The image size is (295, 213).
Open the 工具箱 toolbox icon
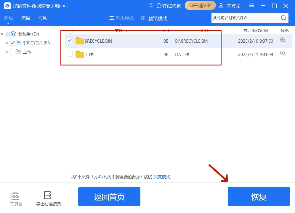(x=15, y=196)
